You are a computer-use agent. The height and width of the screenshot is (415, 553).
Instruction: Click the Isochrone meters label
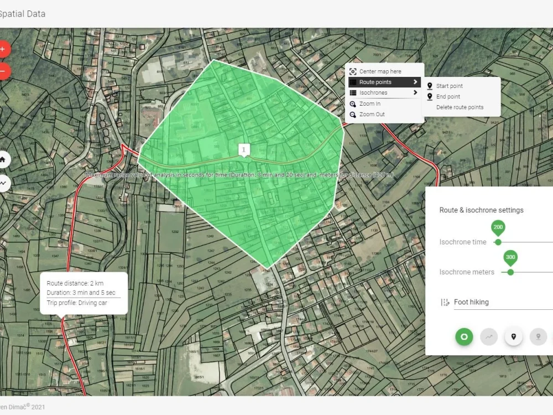tap(467, 272)
